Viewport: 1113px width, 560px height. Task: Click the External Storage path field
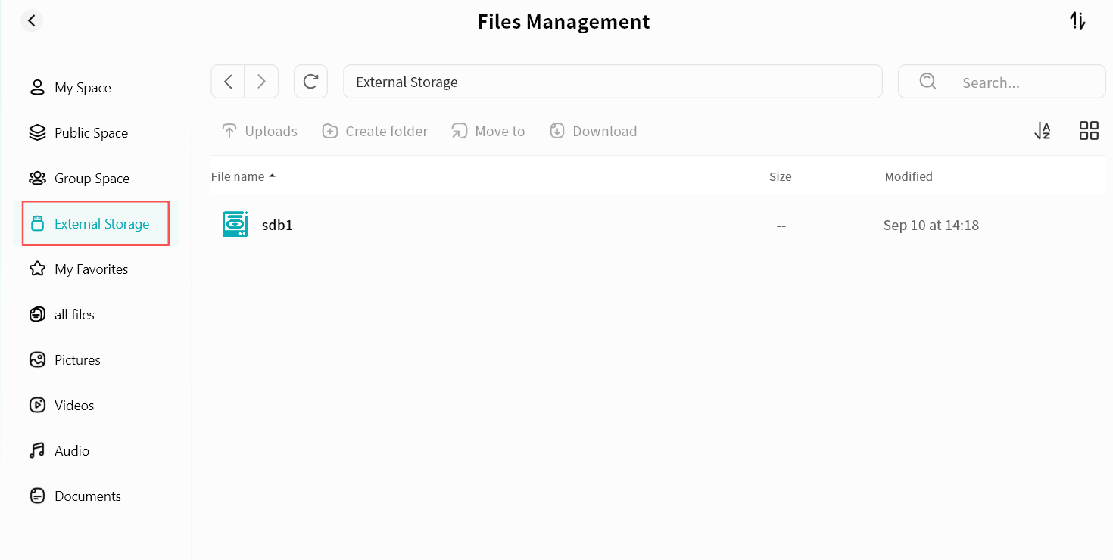coord(612,82)
